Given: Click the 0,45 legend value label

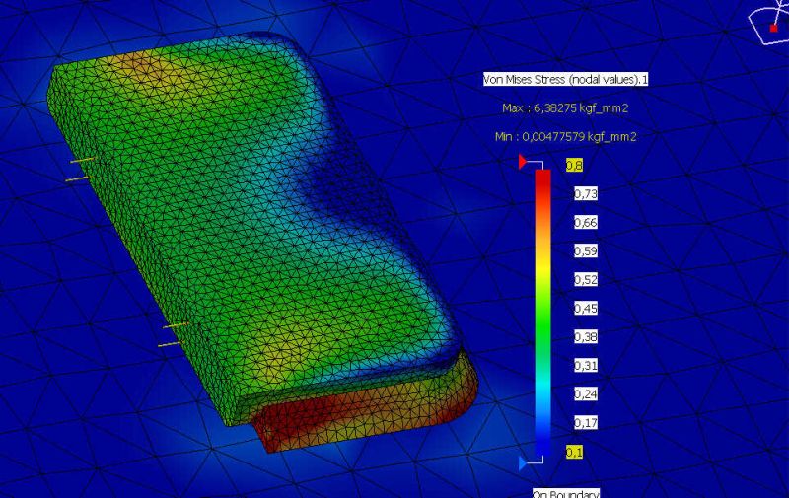Looking at the screenshot, I should 586,309.
